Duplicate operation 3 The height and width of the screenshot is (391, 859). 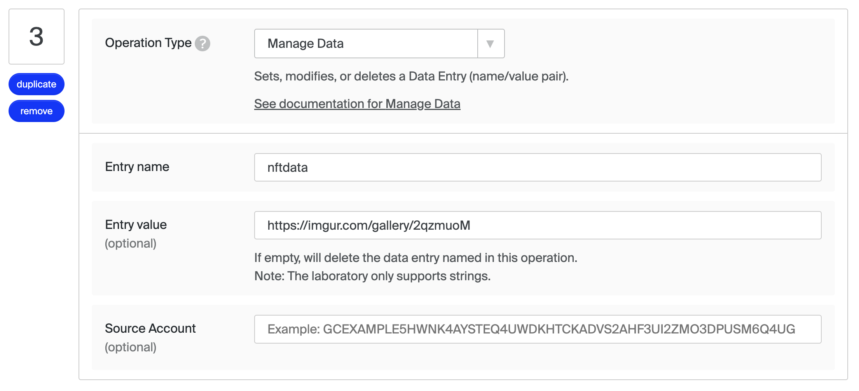(x=37, y=84)
